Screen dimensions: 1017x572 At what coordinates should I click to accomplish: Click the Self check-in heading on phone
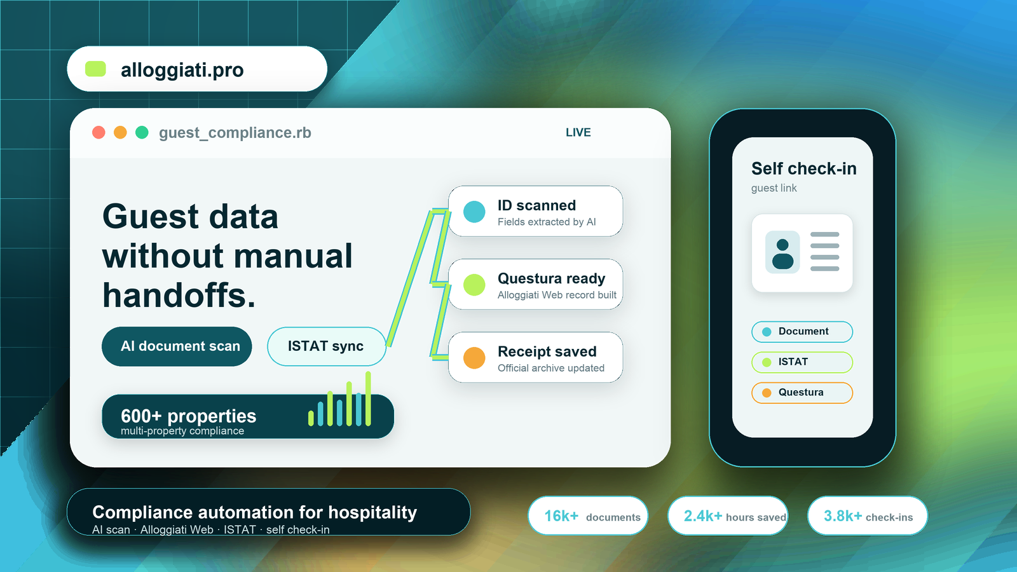click(x=804, y=168)
